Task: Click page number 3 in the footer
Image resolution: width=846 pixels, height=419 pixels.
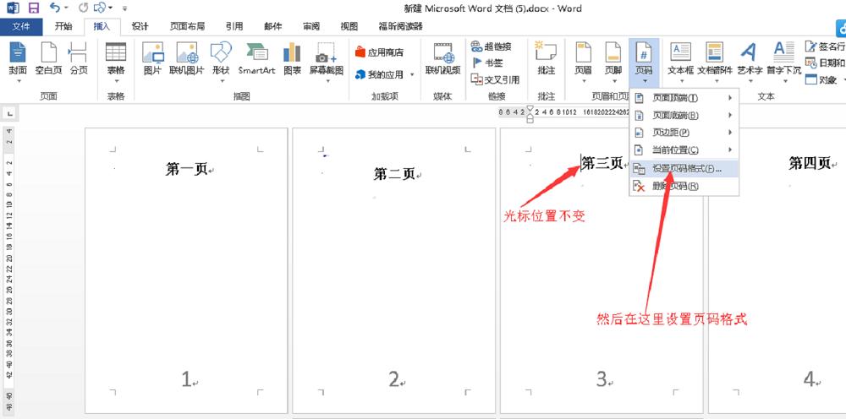Action: (602, 379)
